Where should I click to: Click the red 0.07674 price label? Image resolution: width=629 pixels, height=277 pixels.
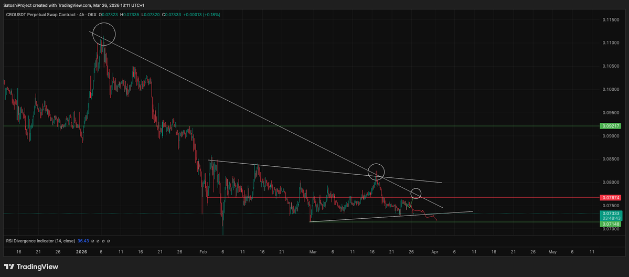click(610, 197)
